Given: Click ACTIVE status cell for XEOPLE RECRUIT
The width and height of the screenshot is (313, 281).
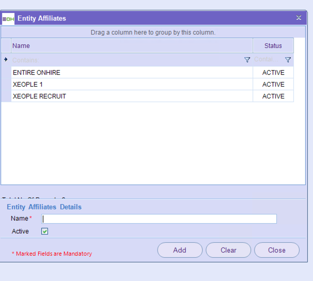Looking at the screenshot, I should click(x=273, y=96).
